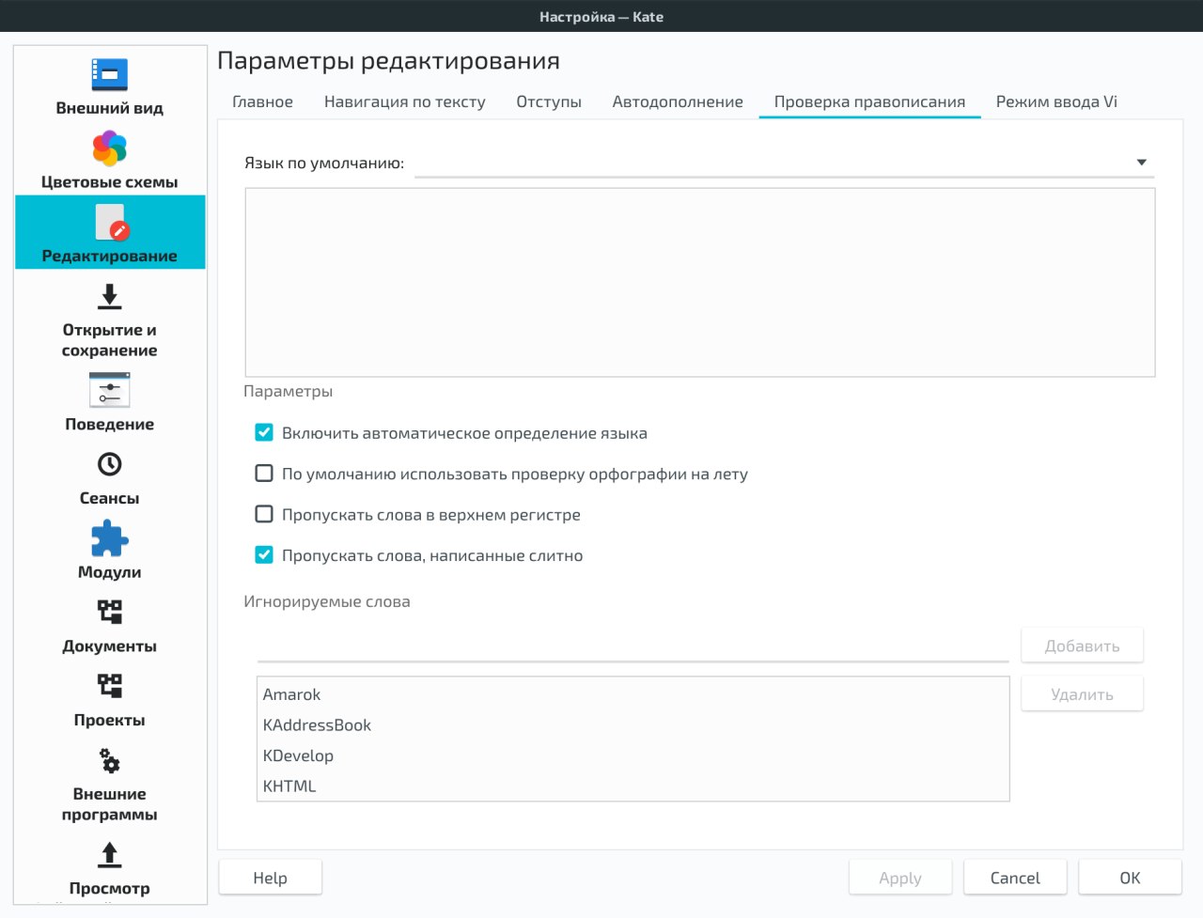Click the Help button
The image size is (1203, 918).
click(270, 878)
